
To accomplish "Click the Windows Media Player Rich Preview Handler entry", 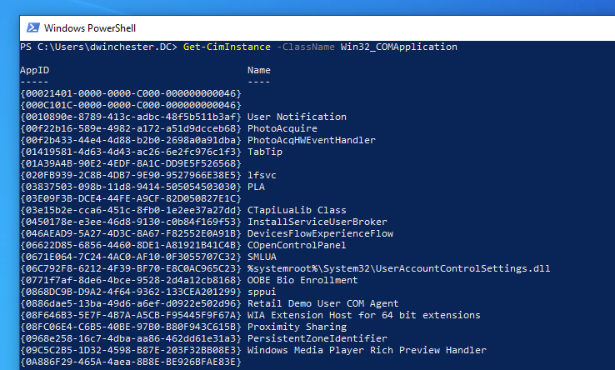I will 367,350.
